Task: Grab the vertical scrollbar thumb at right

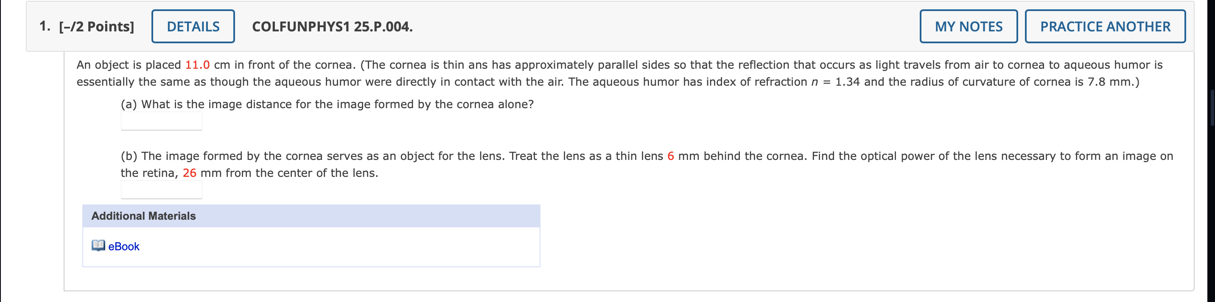Action: 1212,108
